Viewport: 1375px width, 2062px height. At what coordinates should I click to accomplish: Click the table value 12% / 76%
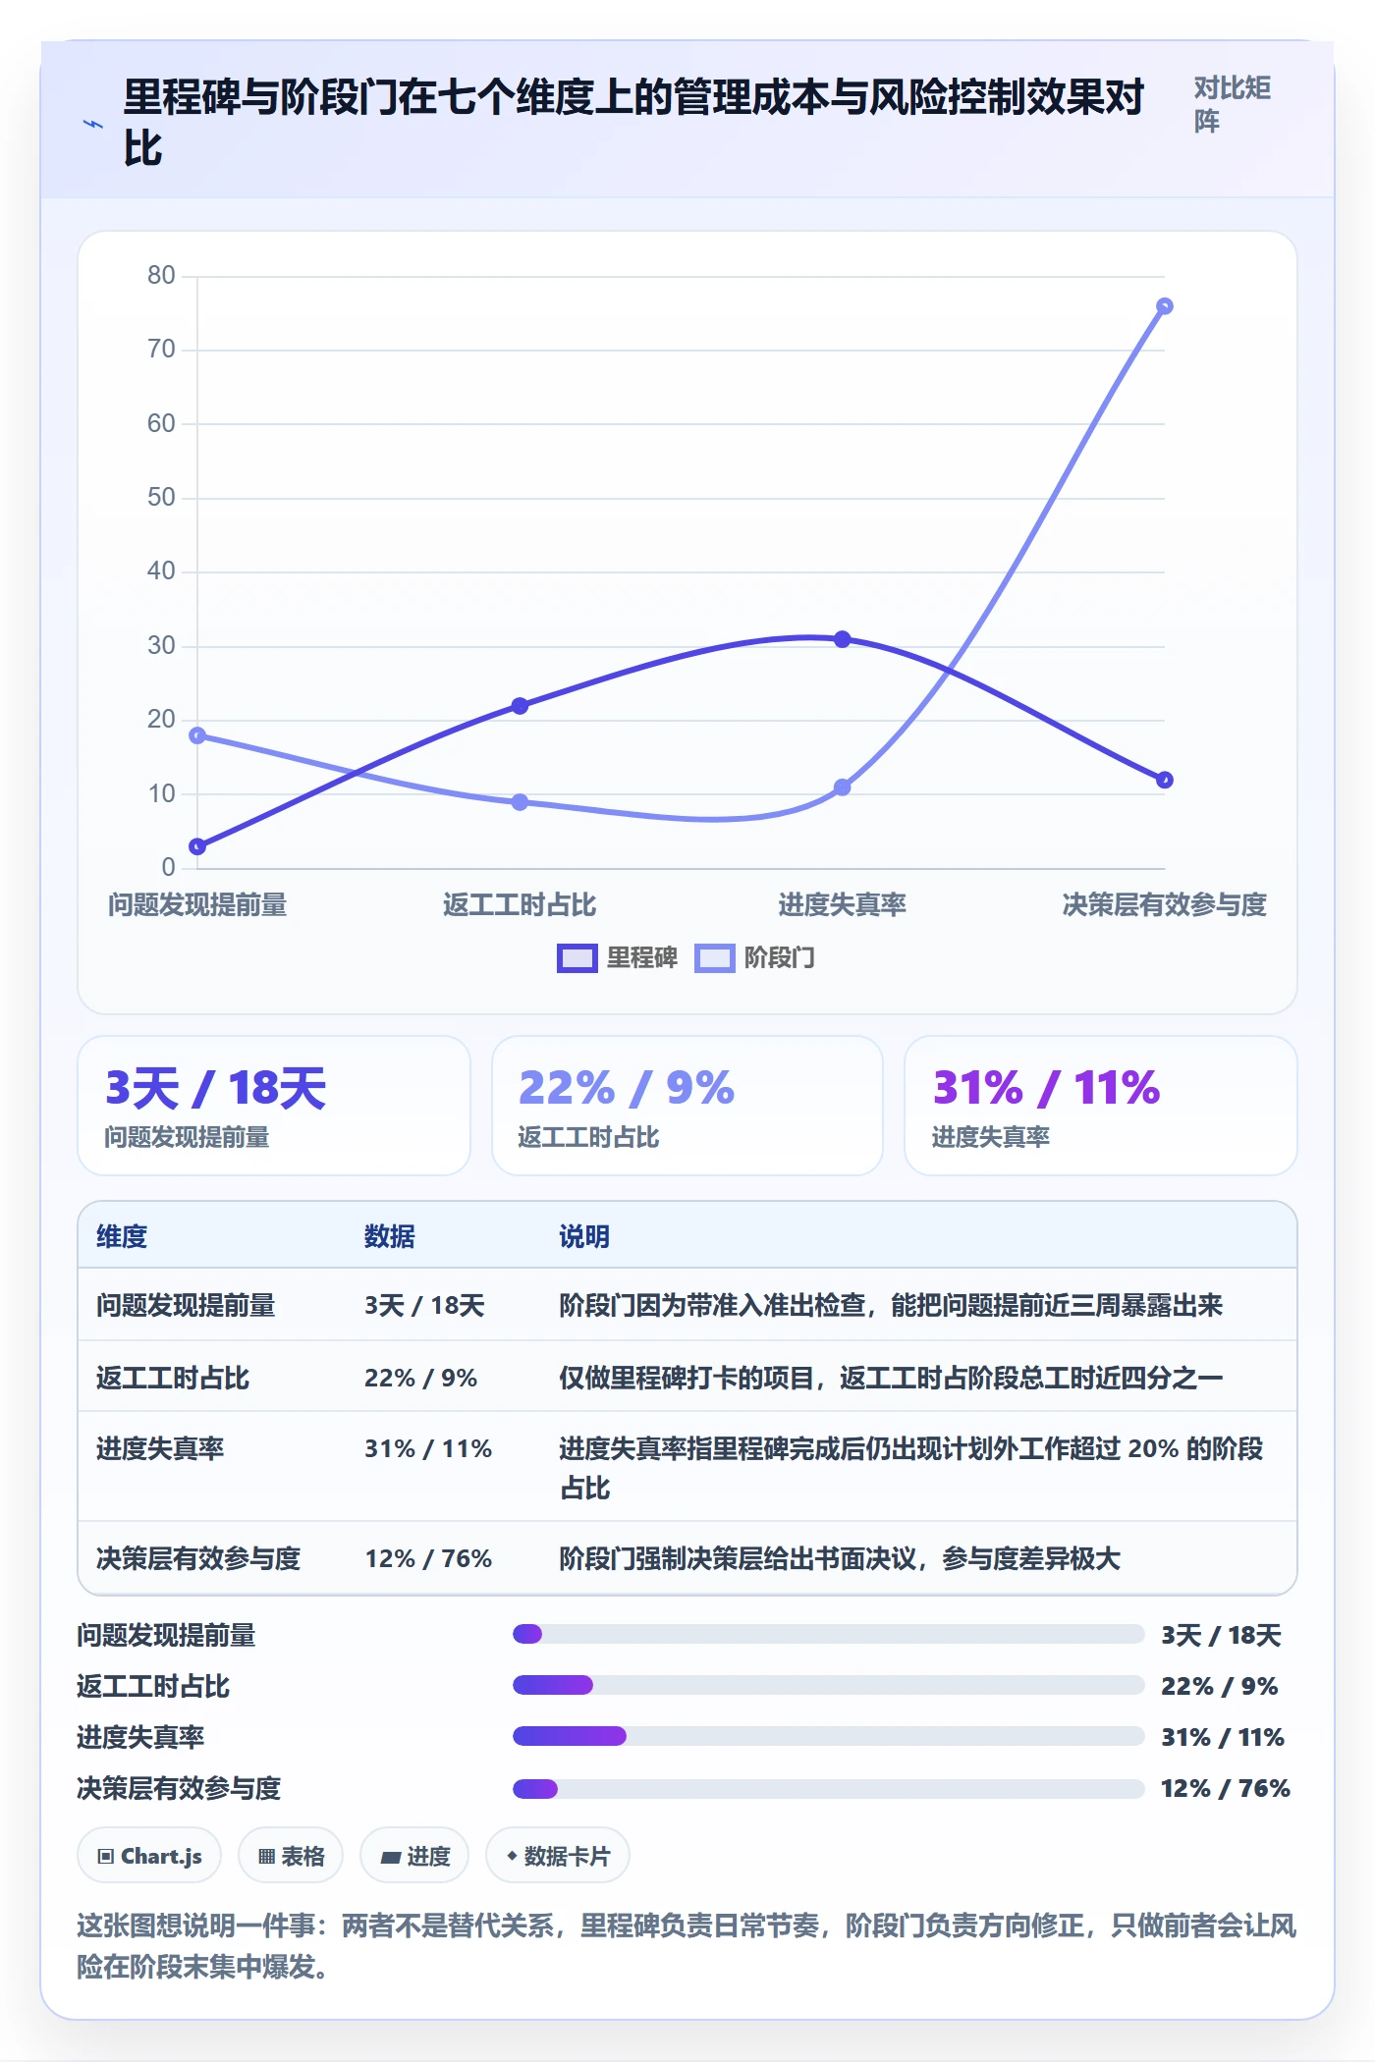tap(428, 1558)
